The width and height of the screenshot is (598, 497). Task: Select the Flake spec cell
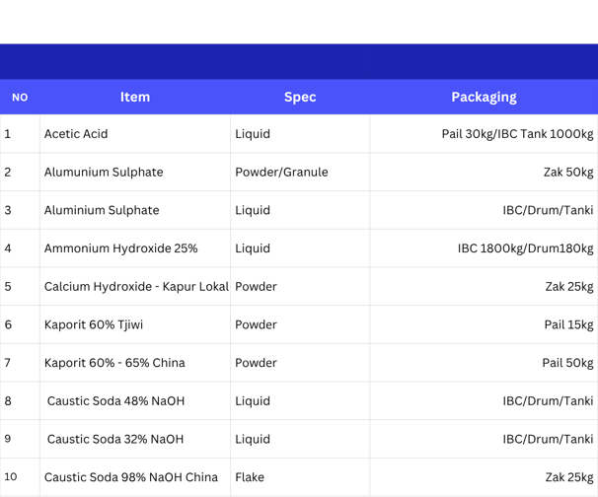(x=300, y=477)
